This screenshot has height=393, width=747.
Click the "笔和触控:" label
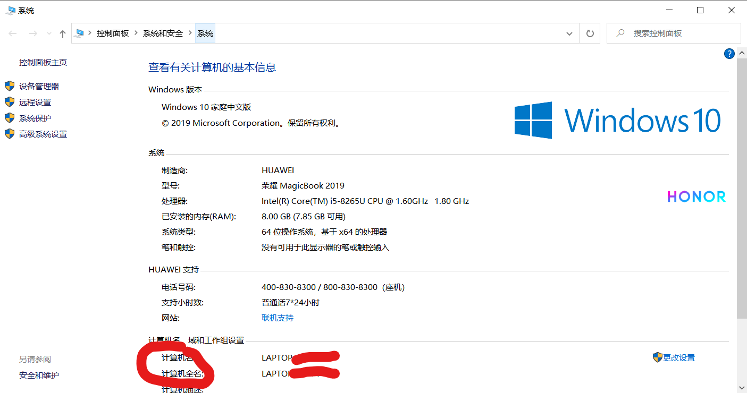click(x=179, y=247)
